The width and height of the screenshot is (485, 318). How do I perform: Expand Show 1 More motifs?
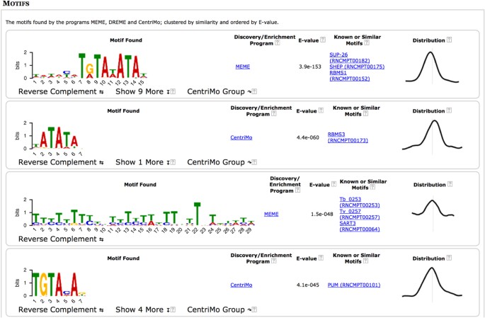(x=142, y=162)
